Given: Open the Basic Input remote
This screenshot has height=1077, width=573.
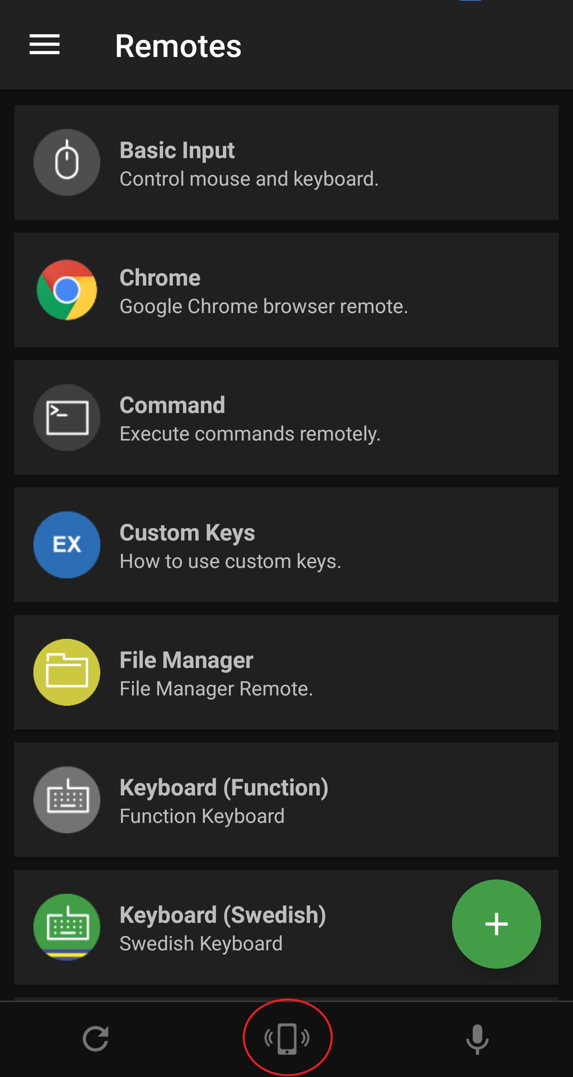Looking at the screenshot, I should point(286,163).
